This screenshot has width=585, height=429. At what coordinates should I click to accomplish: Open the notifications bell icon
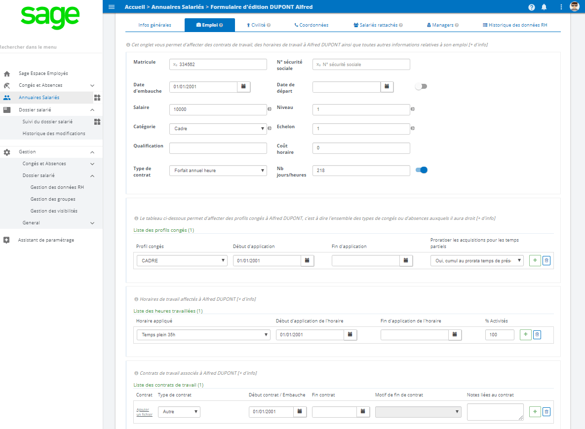click(x=544, y=7)
